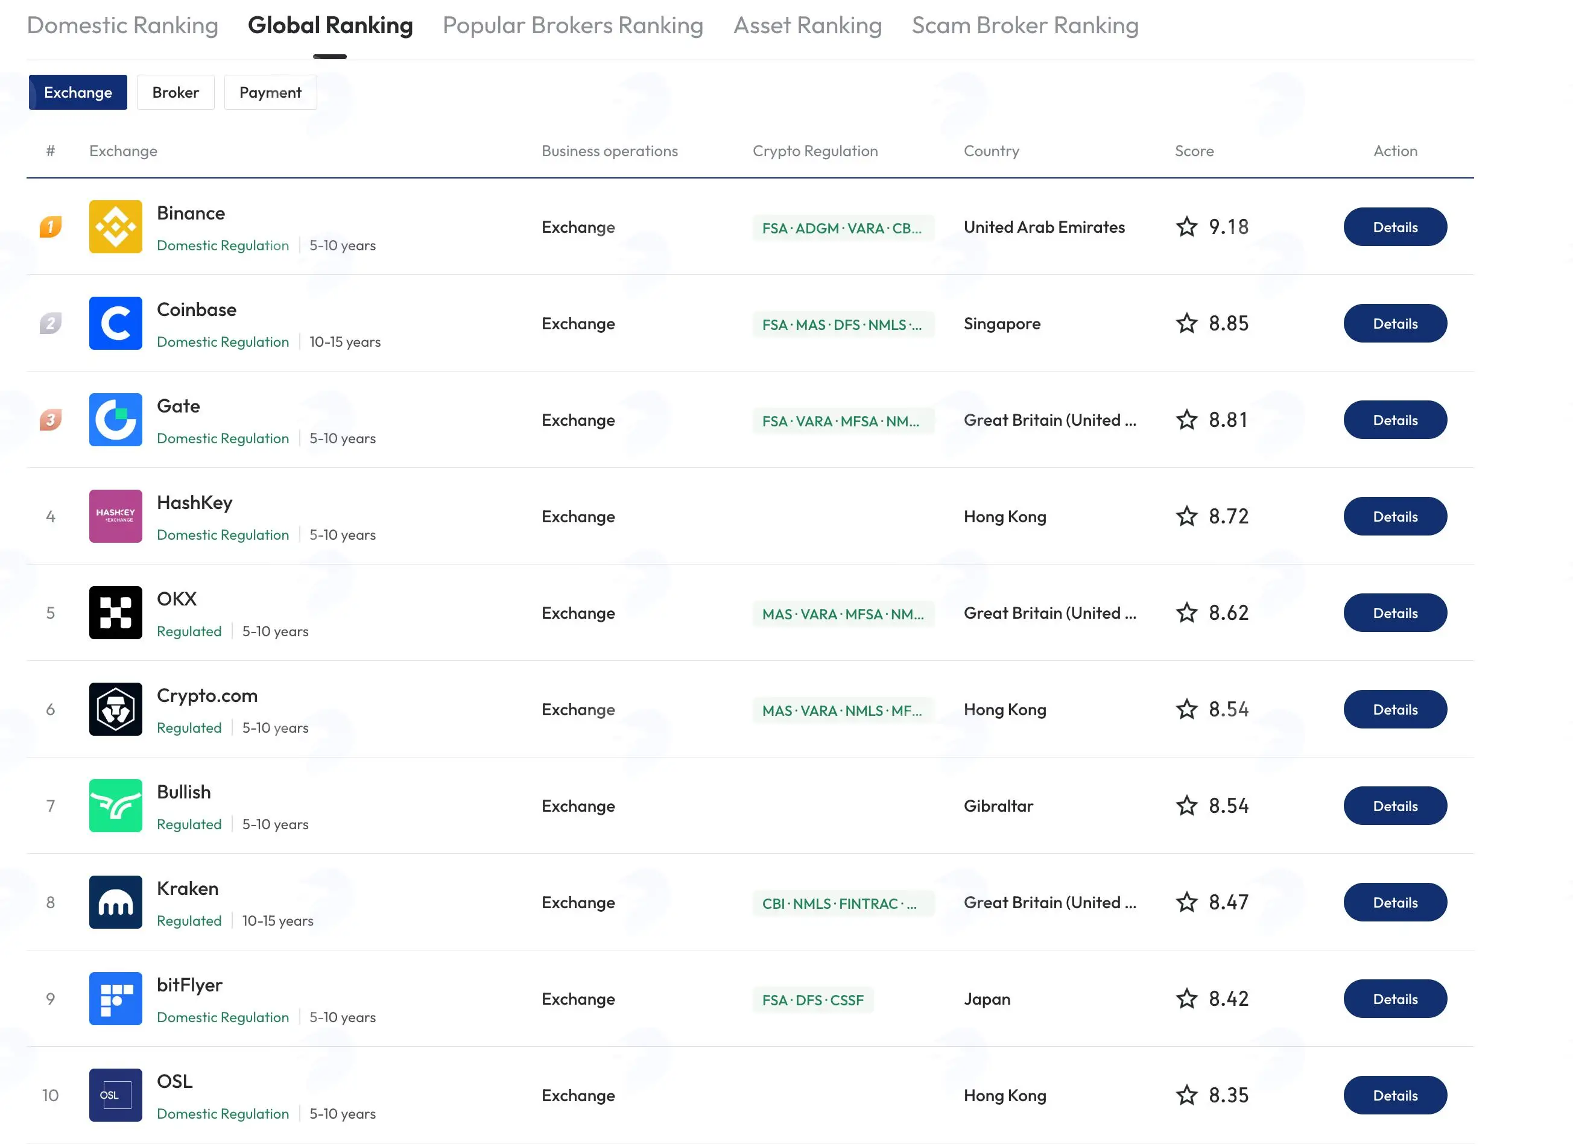Click the star icon beside bitFlyer score 8.42
This screenshot has width=1573, height=1147.
[x=1187, y=999]
